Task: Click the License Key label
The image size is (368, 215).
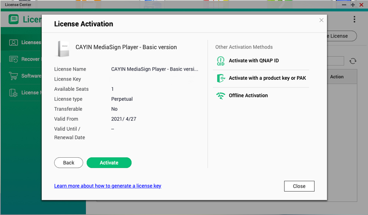Action: pos(68,79)
